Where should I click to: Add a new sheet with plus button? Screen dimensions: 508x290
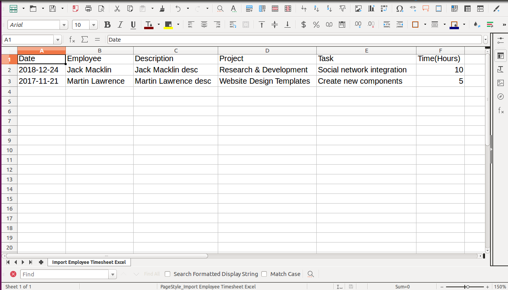coord(41,262)
